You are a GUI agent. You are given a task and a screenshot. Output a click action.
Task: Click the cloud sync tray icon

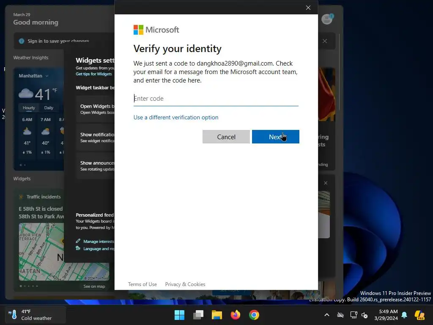[340, 315]
